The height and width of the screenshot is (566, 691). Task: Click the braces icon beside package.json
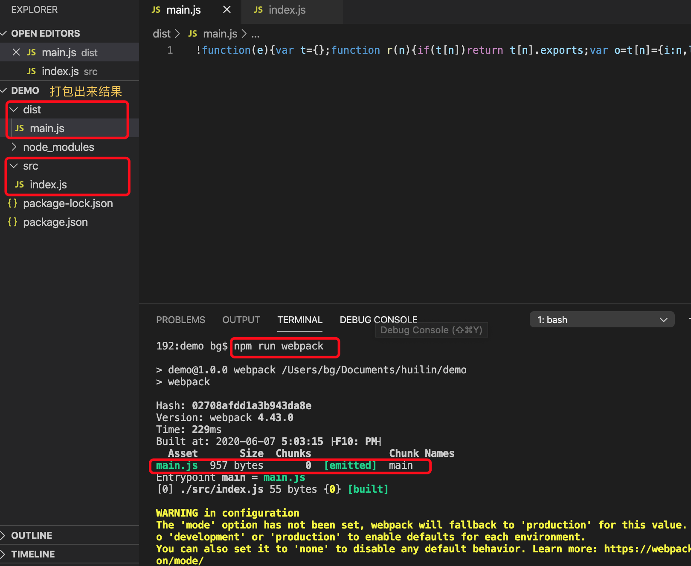[x=13, y=222]
